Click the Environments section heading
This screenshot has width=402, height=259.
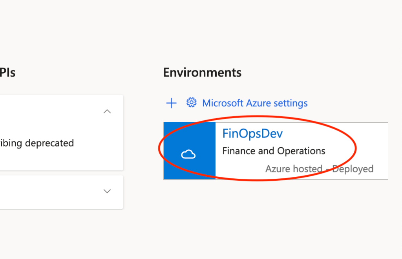(202, 72)
